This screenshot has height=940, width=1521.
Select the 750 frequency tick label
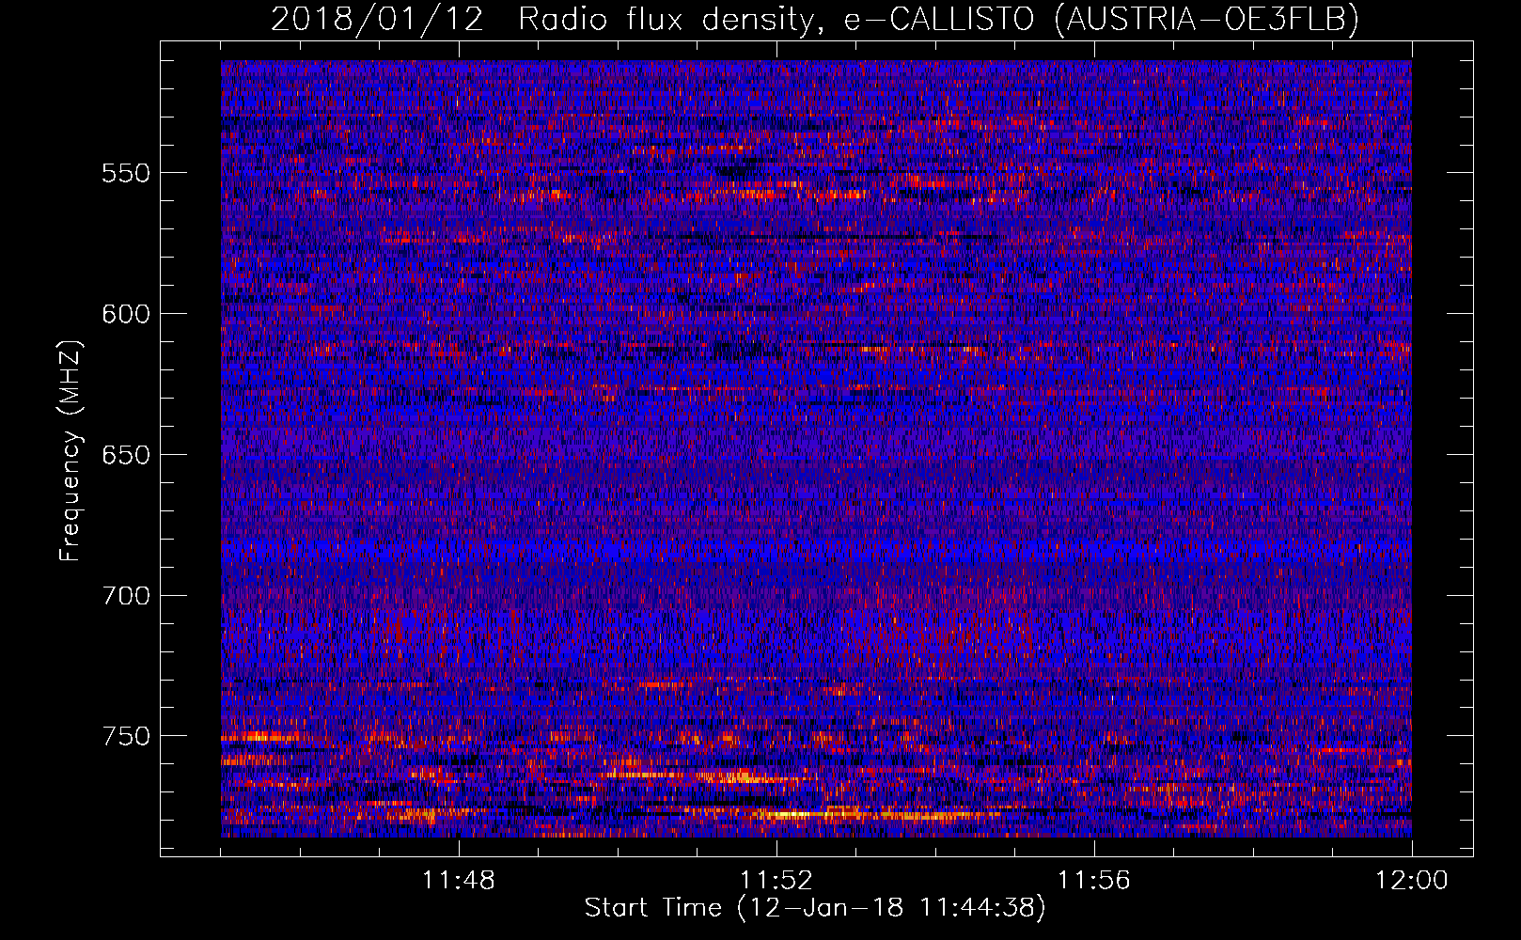(126, 736)
